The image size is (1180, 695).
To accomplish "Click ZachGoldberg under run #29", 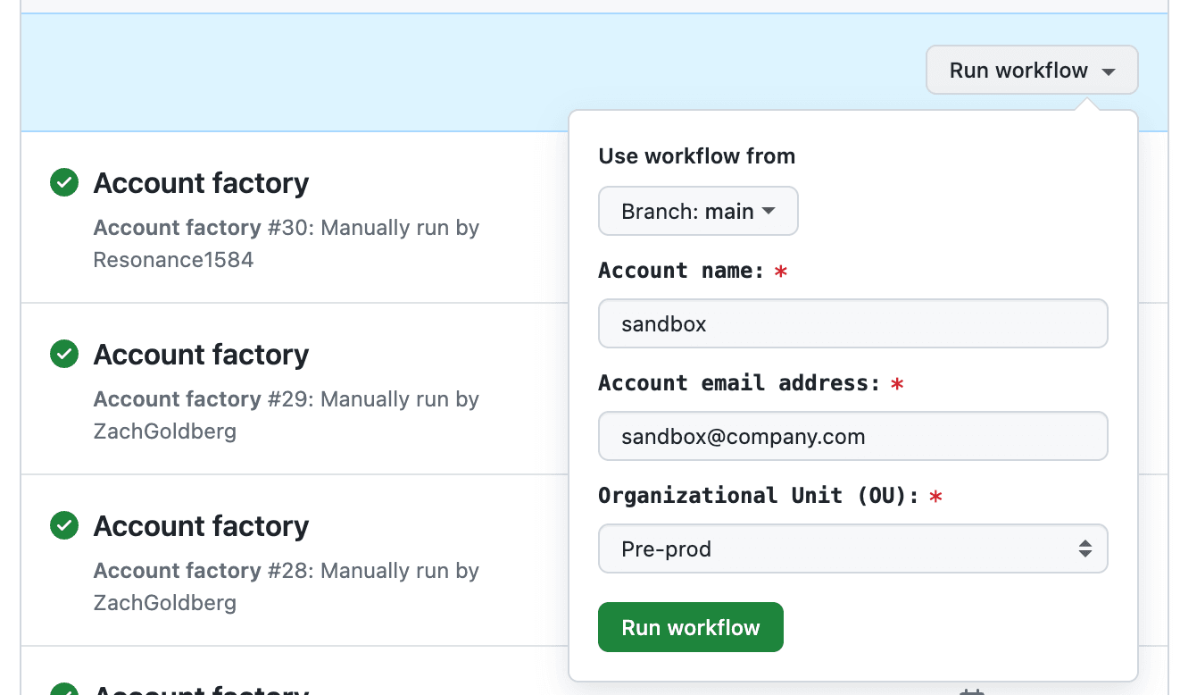I will coord(164,431).
